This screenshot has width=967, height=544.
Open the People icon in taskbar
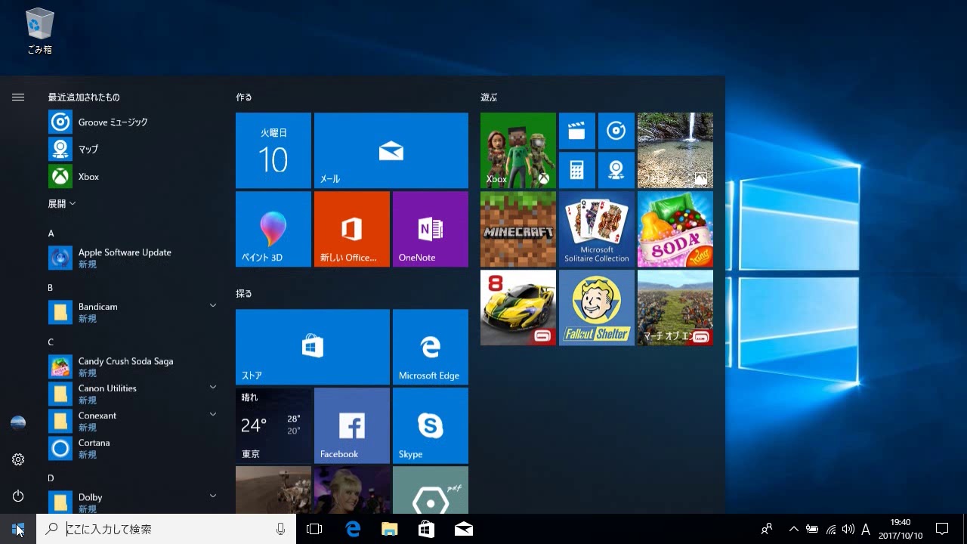[x=767, y=529]
